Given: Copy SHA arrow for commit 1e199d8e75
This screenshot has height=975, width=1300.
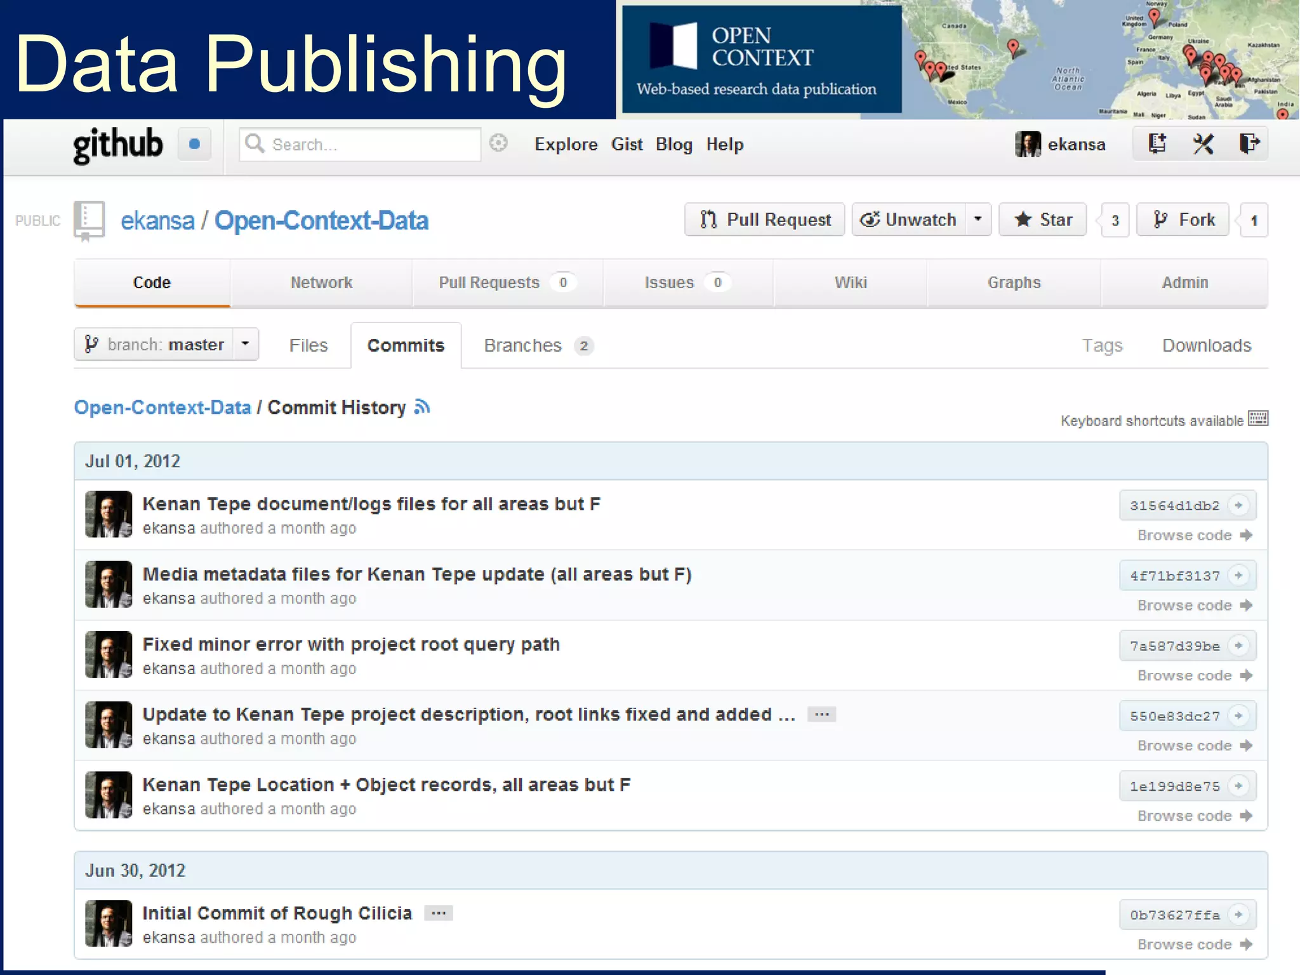Looking at the screenshot, I should click(x=1238, y=786).
